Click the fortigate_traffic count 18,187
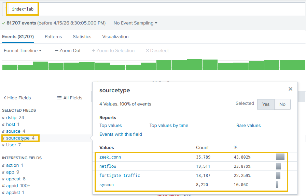 (203, 175)
